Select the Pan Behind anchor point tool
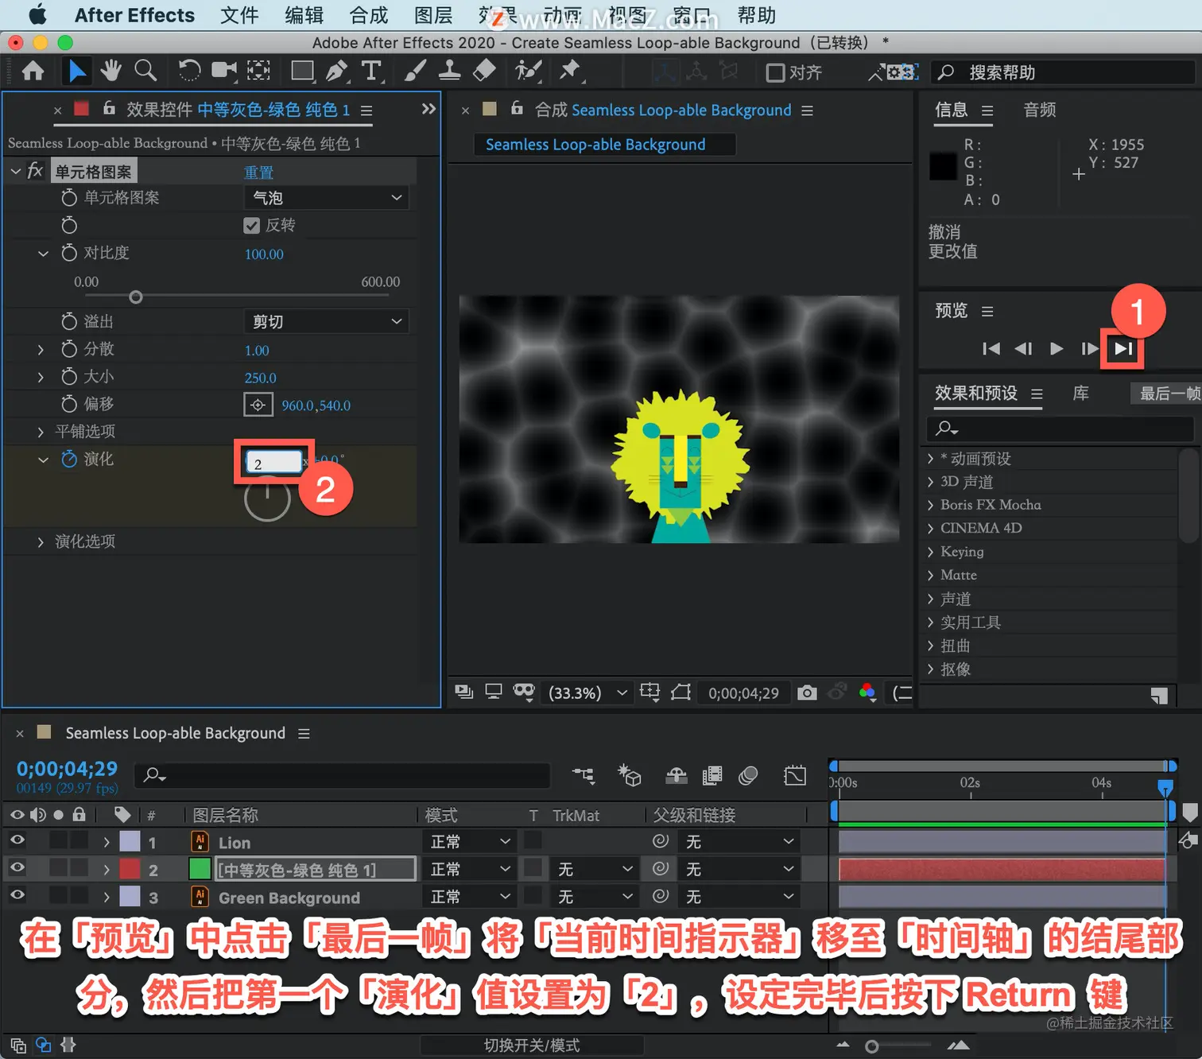1202x1059 pixels. click(258, 72)
